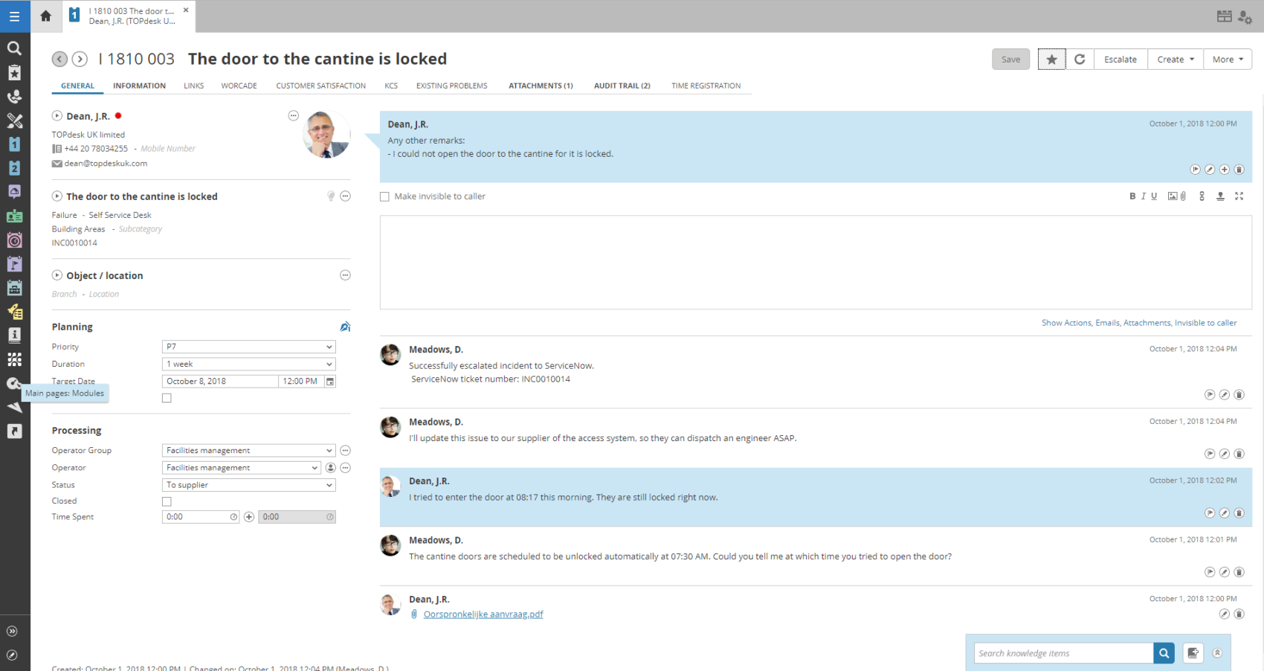This screenshot has width=1264, height=671.
Task: Enable Make invisible to caller checkbox
Action: 384,197
